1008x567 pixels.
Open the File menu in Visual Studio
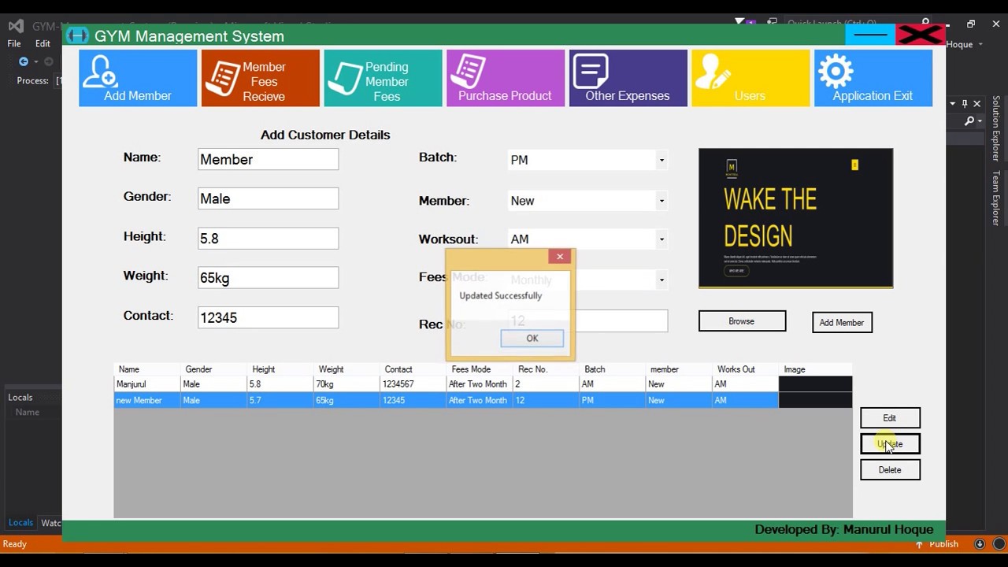[14, 44]
